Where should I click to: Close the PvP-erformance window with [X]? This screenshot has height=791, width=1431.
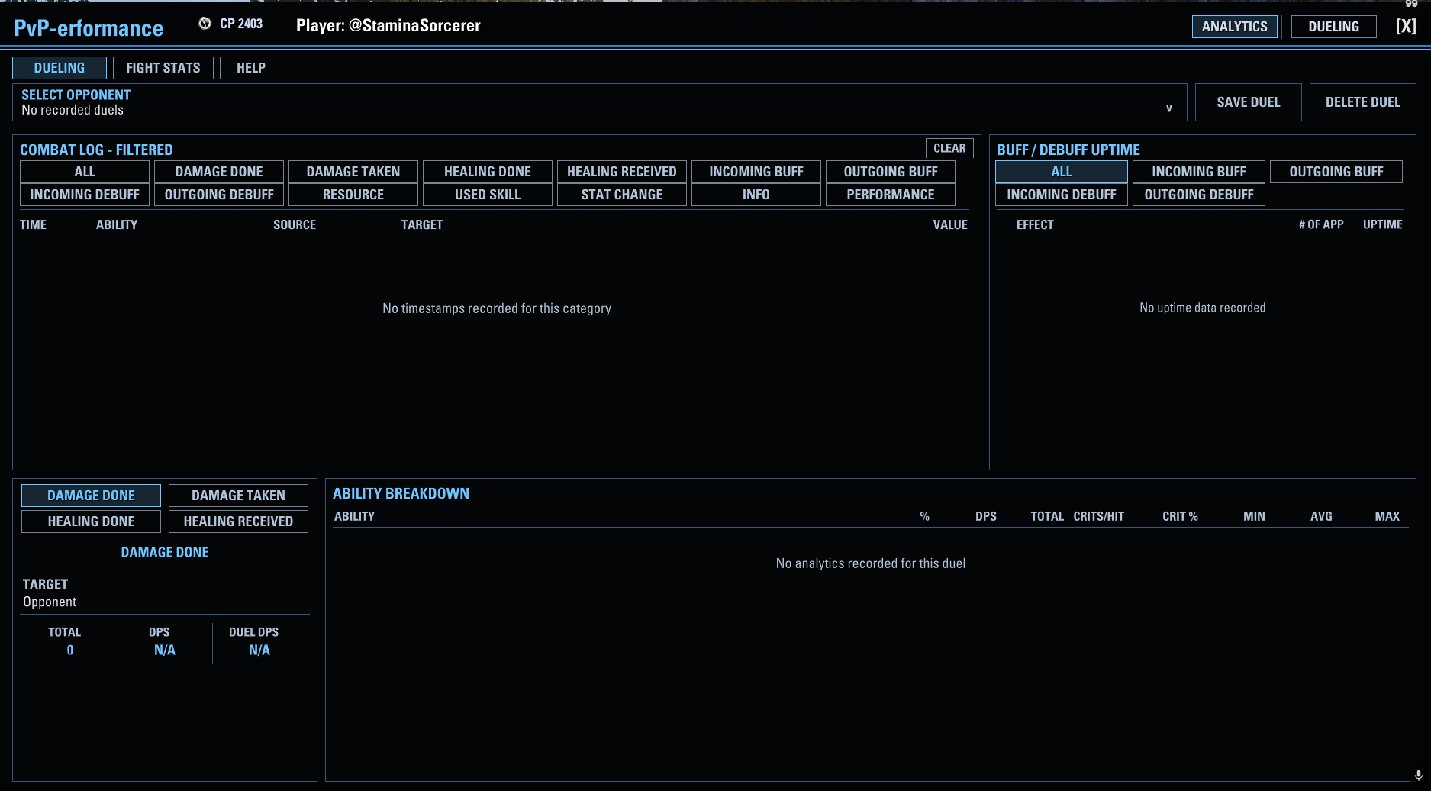point(1406,26)
